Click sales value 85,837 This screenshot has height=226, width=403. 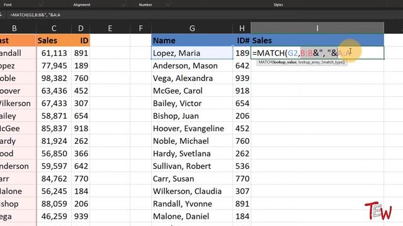54,128
